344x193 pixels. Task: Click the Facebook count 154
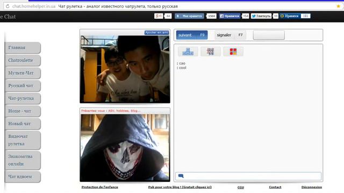pos(245,16)
